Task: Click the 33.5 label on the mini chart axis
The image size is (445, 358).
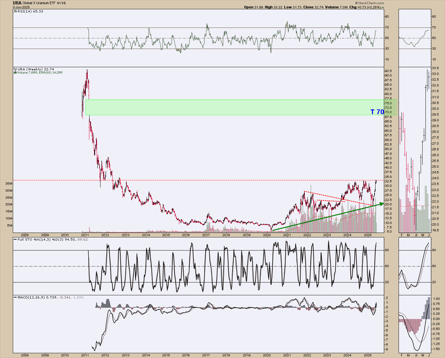Action: point(435,68)
